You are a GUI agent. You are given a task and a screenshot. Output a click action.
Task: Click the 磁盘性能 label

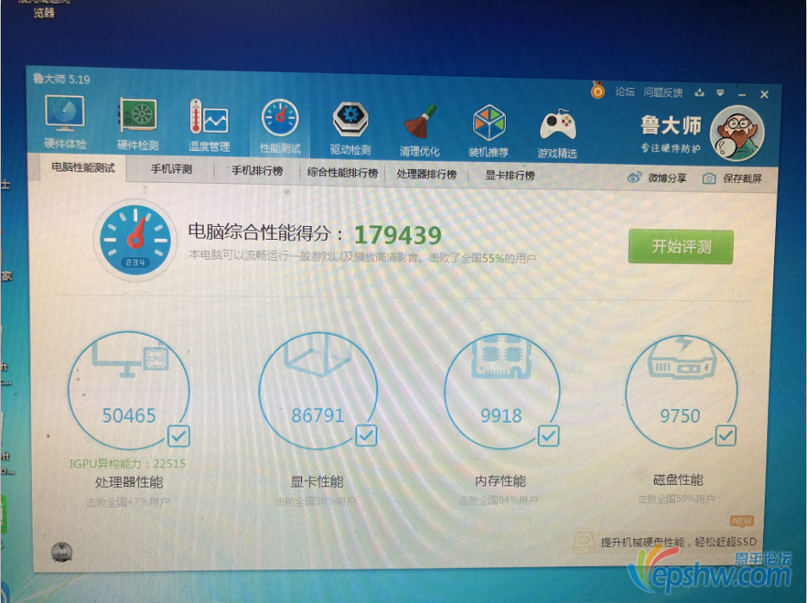(678, 480)
